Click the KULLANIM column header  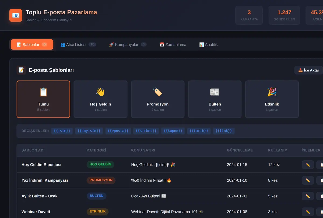point(278,150)
